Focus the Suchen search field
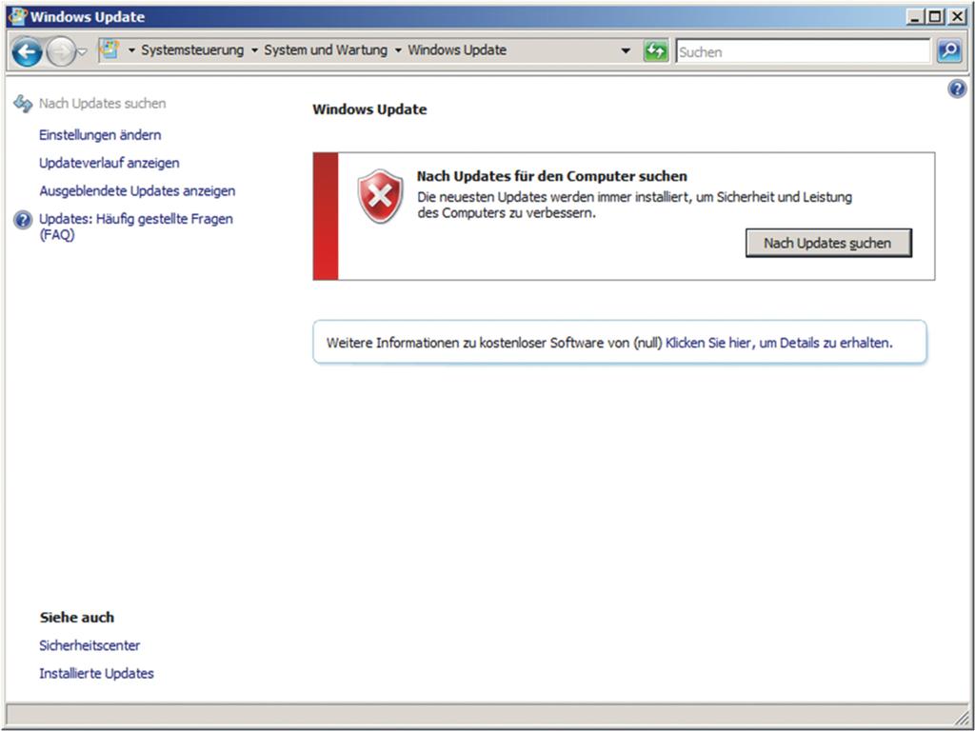Image resolution: width=975 pixels, height=731 pixels. tap(803, 51)
